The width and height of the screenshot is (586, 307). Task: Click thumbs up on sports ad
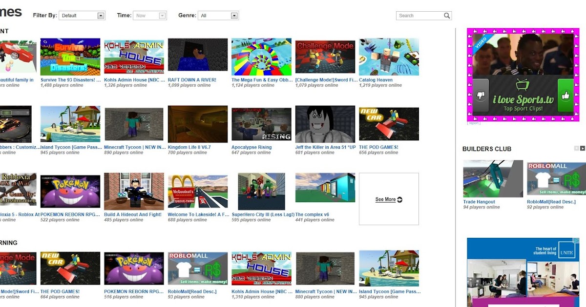pyautogui.click(x=565, y=96)
